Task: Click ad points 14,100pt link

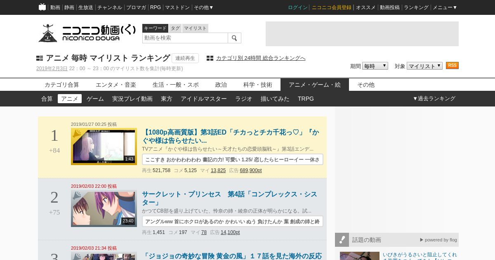Action: click(230, 232)
